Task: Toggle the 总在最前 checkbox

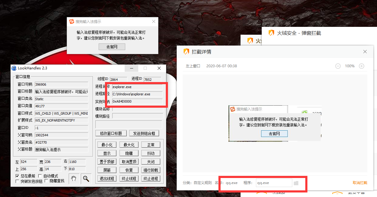Action: (x=17, y=176)
